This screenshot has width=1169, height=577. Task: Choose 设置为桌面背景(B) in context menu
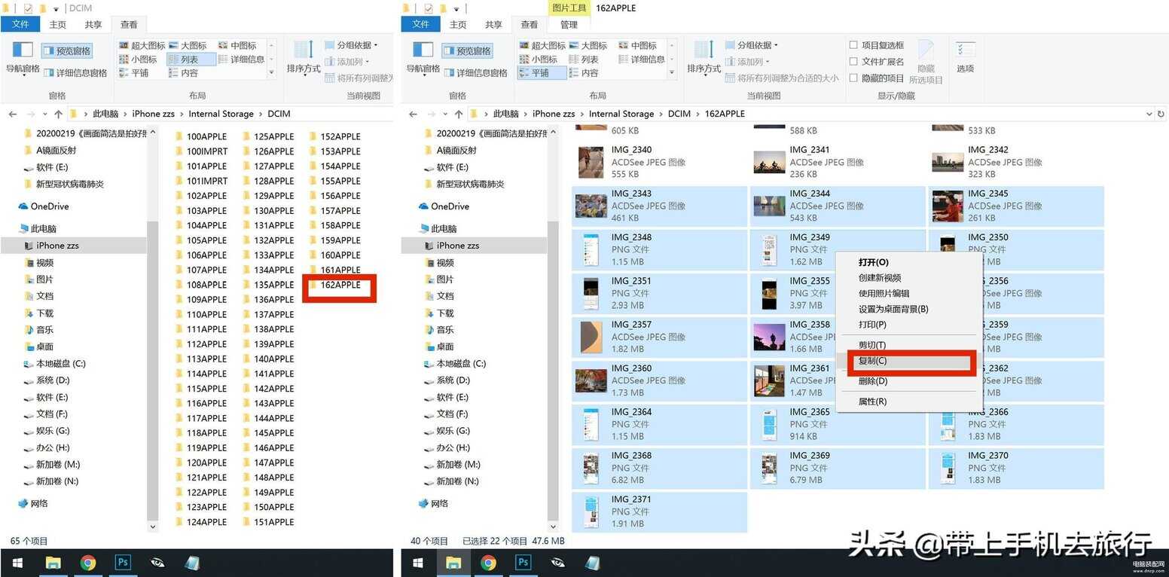pyautogui.click(x=909, y=309)
